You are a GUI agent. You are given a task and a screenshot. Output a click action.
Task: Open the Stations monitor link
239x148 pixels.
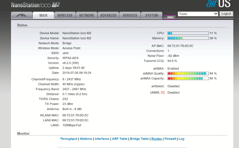pos(86,139)
